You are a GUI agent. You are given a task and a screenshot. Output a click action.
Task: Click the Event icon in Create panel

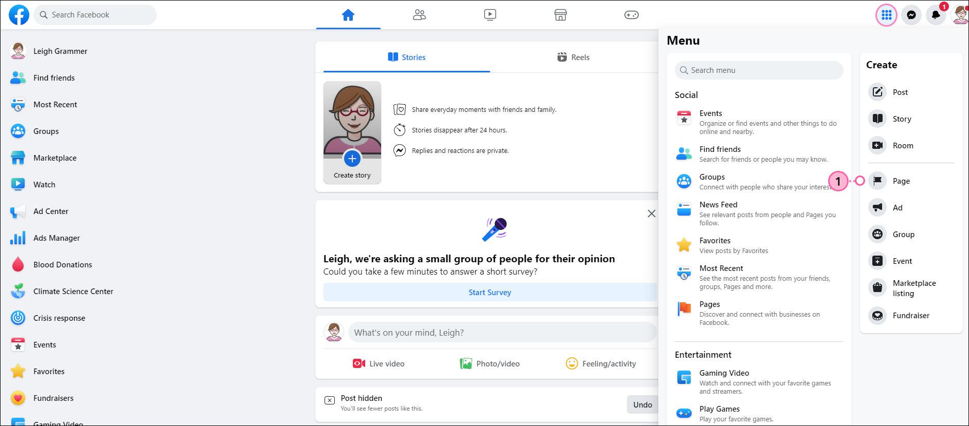click(877, 261)
